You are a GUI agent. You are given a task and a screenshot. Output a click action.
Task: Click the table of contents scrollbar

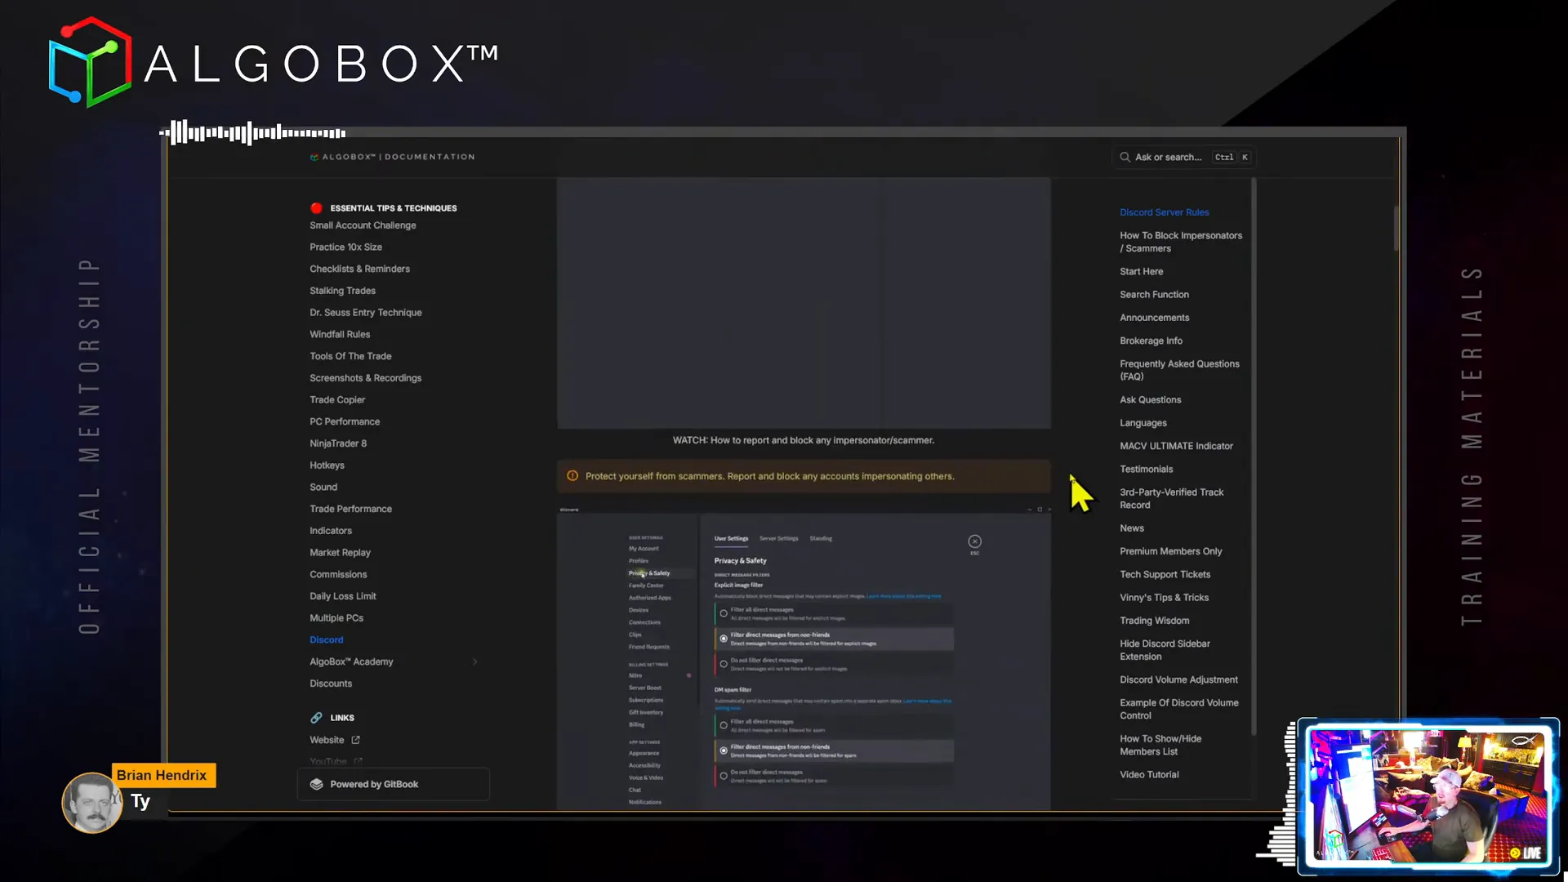[x=1253, y=457]
